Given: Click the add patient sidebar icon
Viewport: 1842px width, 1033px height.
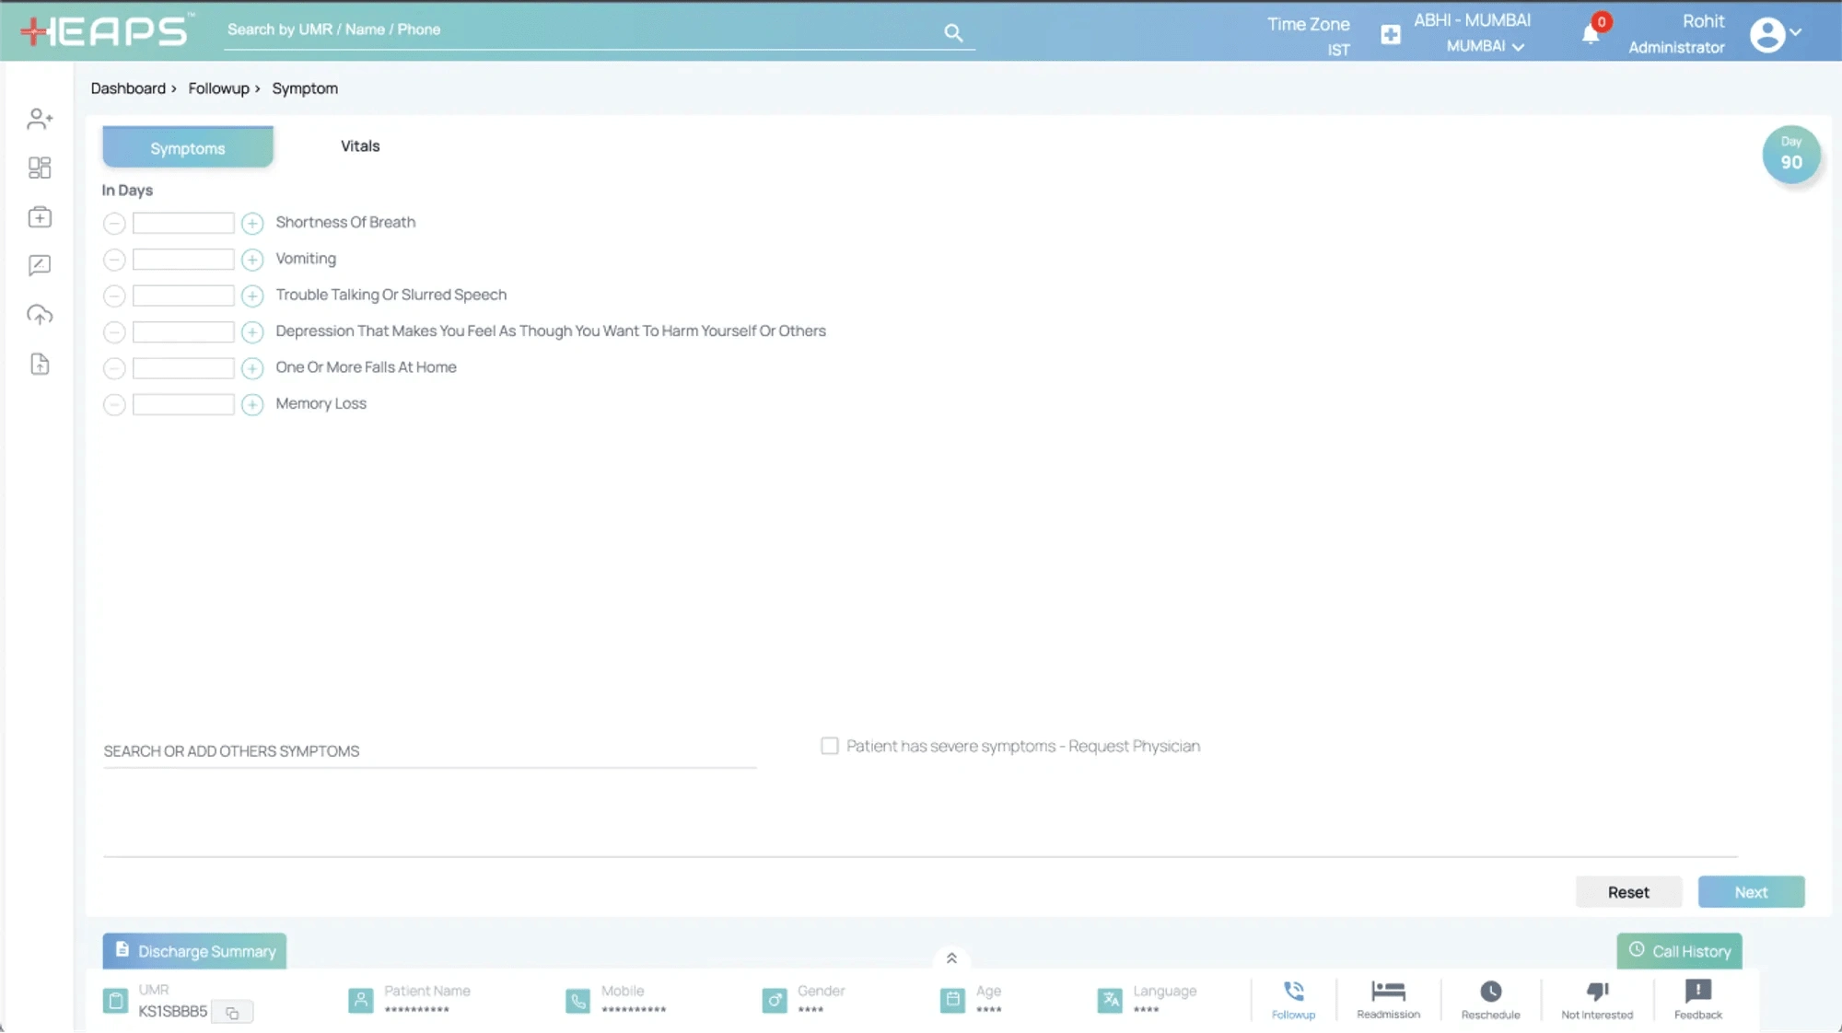Looking at the screenshot, I should click(x=40, y=119).
